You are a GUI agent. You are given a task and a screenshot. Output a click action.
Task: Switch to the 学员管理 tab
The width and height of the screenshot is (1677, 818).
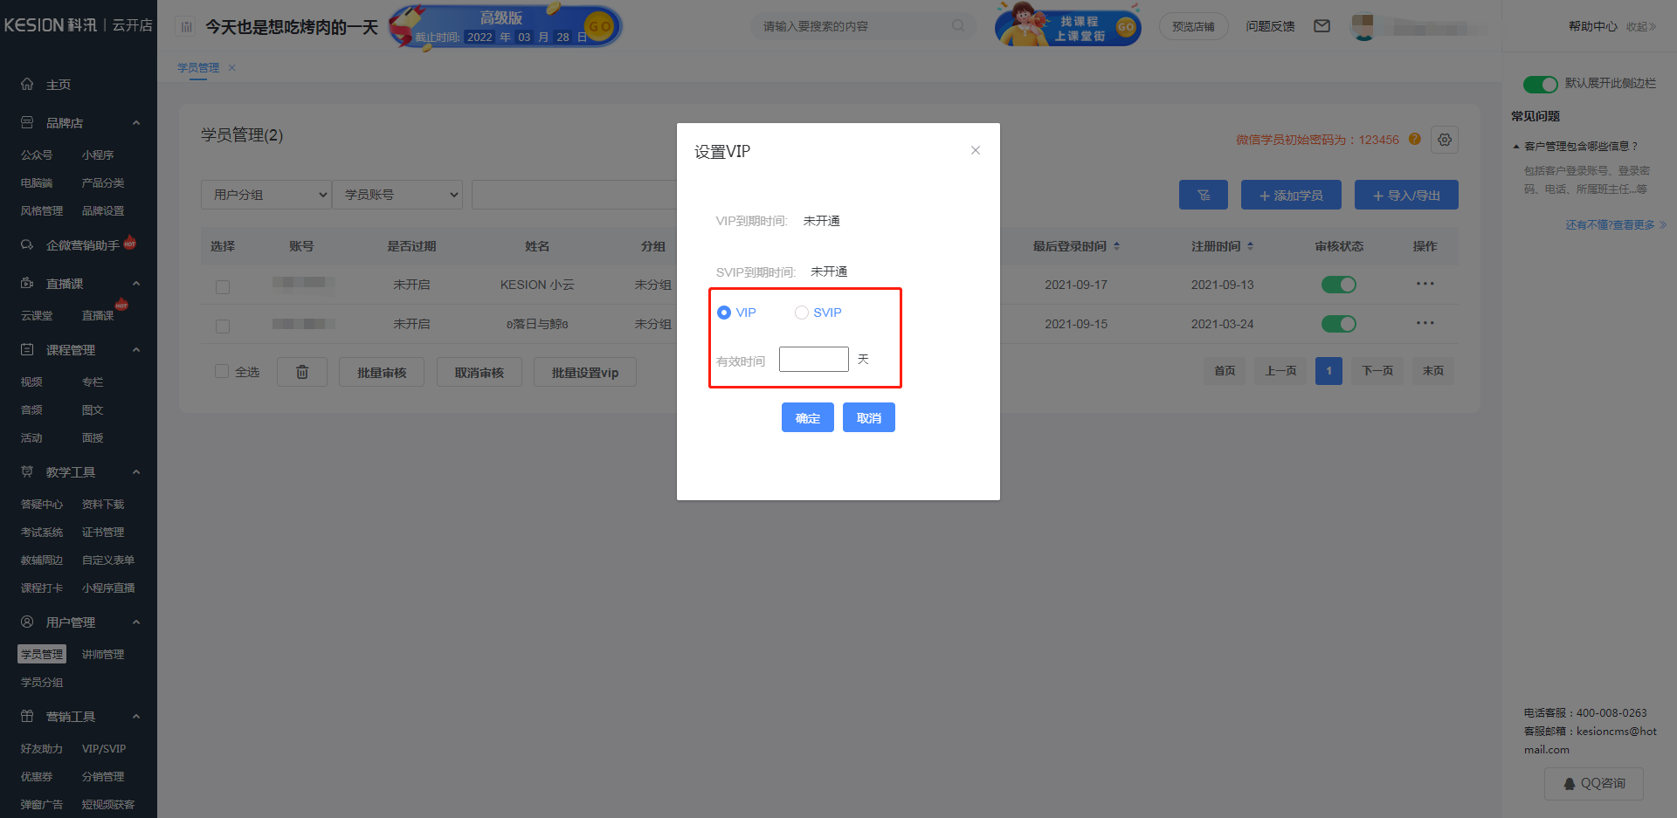(198, 67)
